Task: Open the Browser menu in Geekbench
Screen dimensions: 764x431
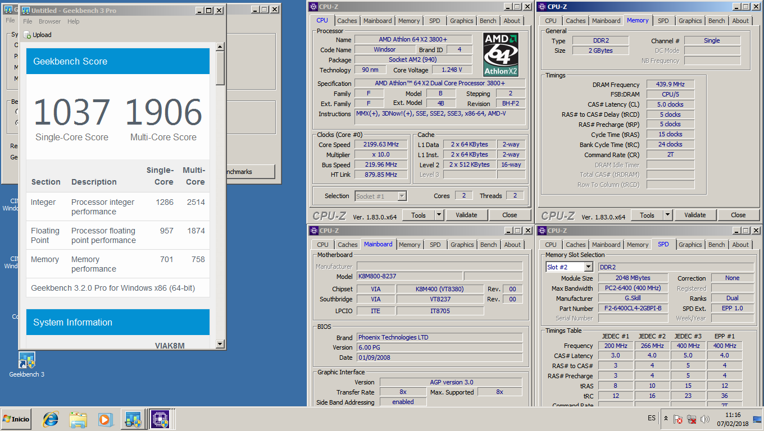Action: tap(49, 21)
